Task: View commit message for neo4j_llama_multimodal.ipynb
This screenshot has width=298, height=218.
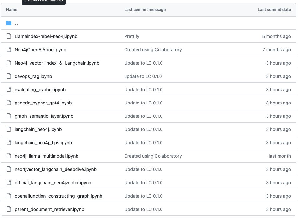Action: coord(153,156)
